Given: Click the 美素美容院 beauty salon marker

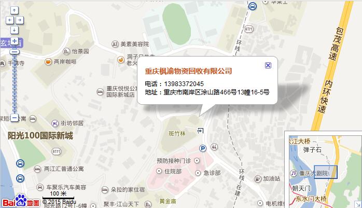Looking at the screenshot, I should point(115,44).
